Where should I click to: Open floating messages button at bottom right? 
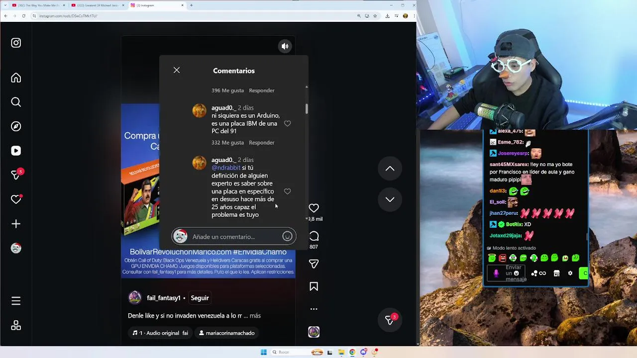[390, 320]
